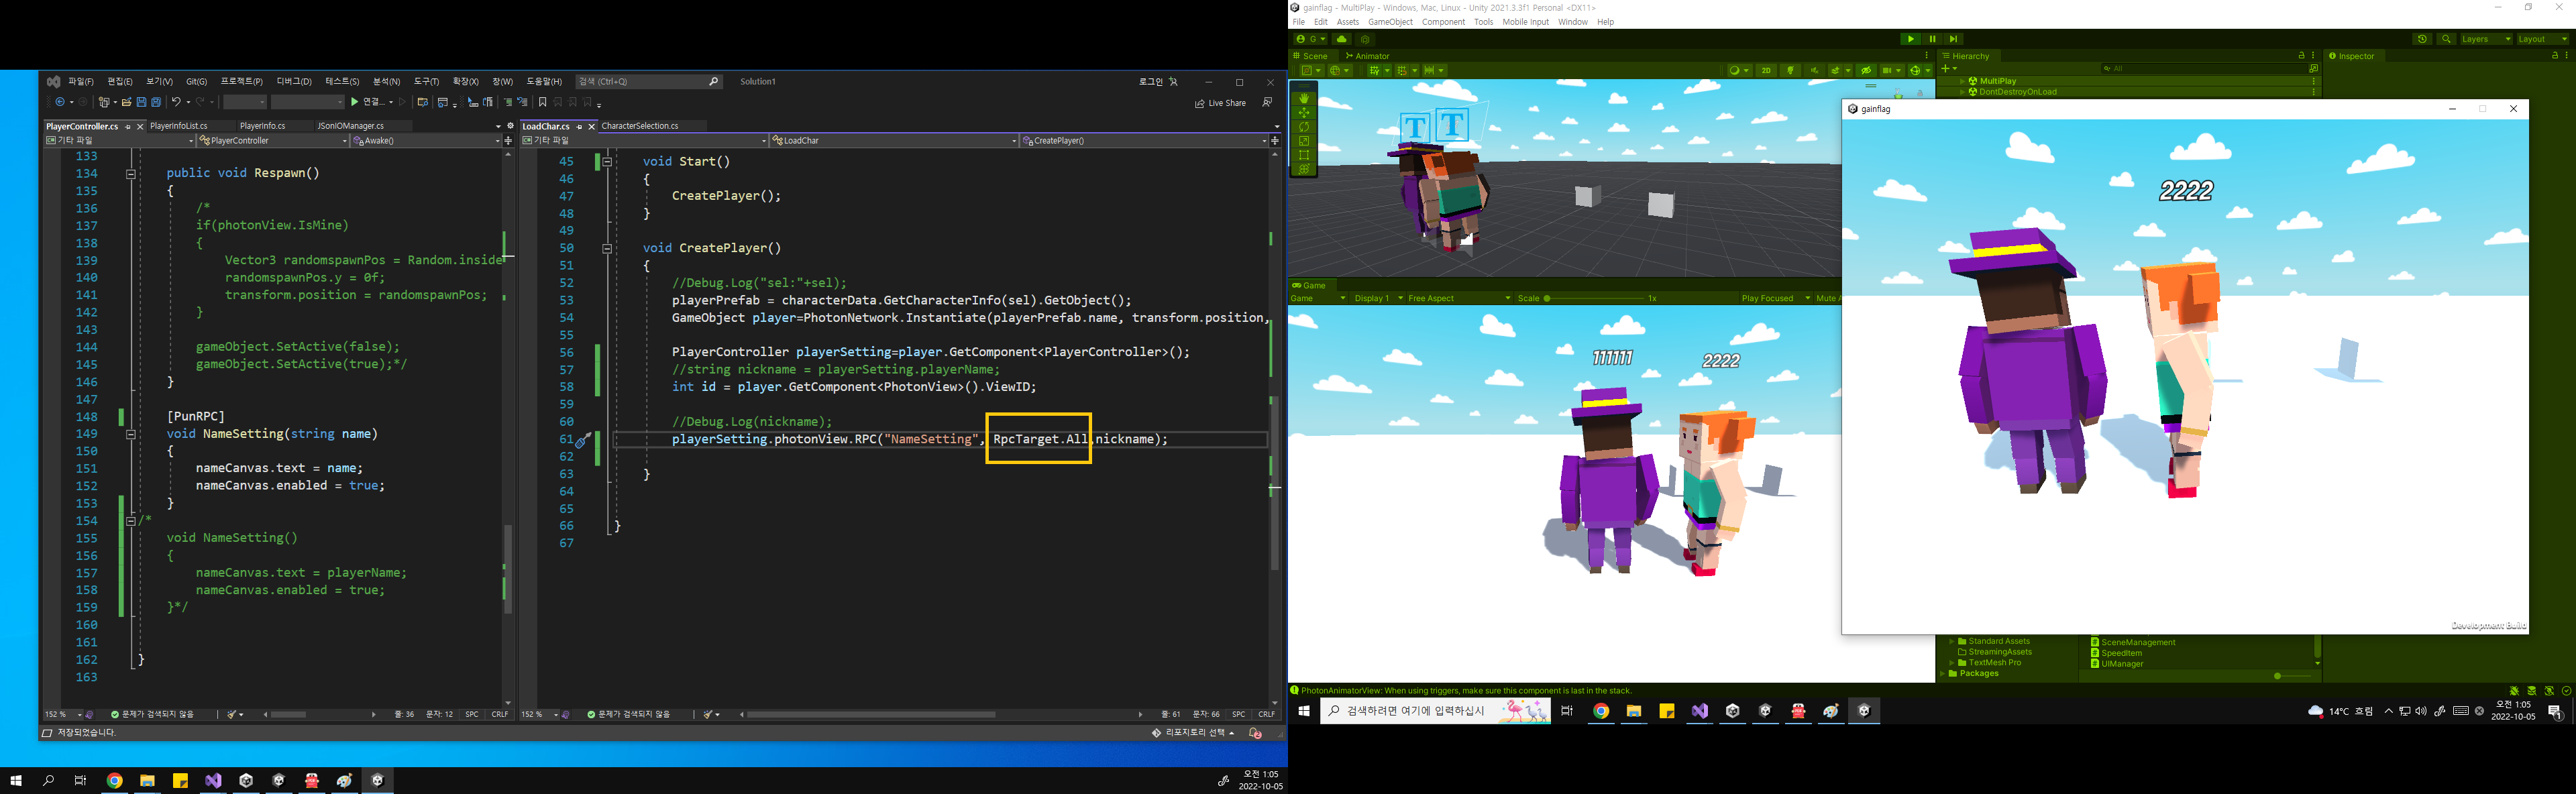Select the Move tool in Scene view
Image resolution: width=2576 pixels, height=794 pixels.
pos(1303,113)
